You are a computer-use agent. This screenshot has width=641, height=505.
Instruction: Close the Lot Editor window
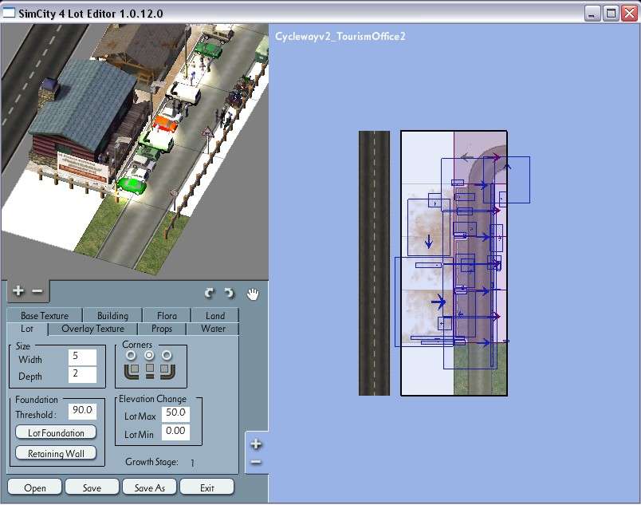629,14
